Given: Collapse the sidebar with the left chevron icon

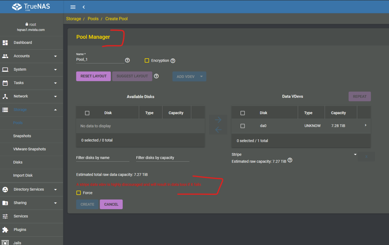Looking at the screenshot, I should pos(84,7).
